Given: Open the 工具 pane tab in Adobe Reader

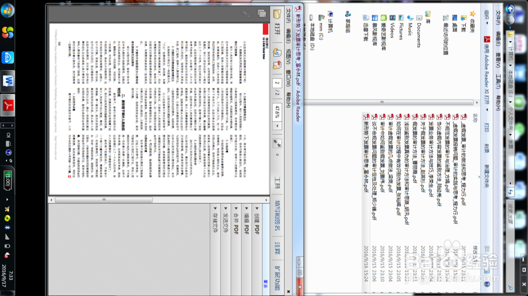Looking at the screenshot, I should (x=277, y=183).
